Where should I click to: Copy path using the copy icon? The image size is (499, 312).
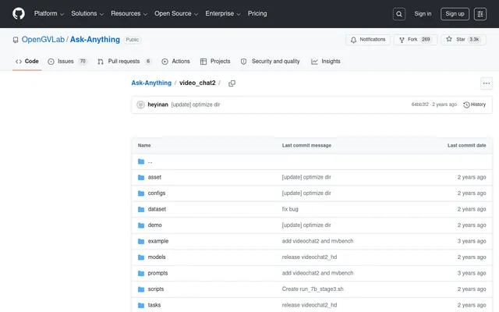[x=232, y=83]
